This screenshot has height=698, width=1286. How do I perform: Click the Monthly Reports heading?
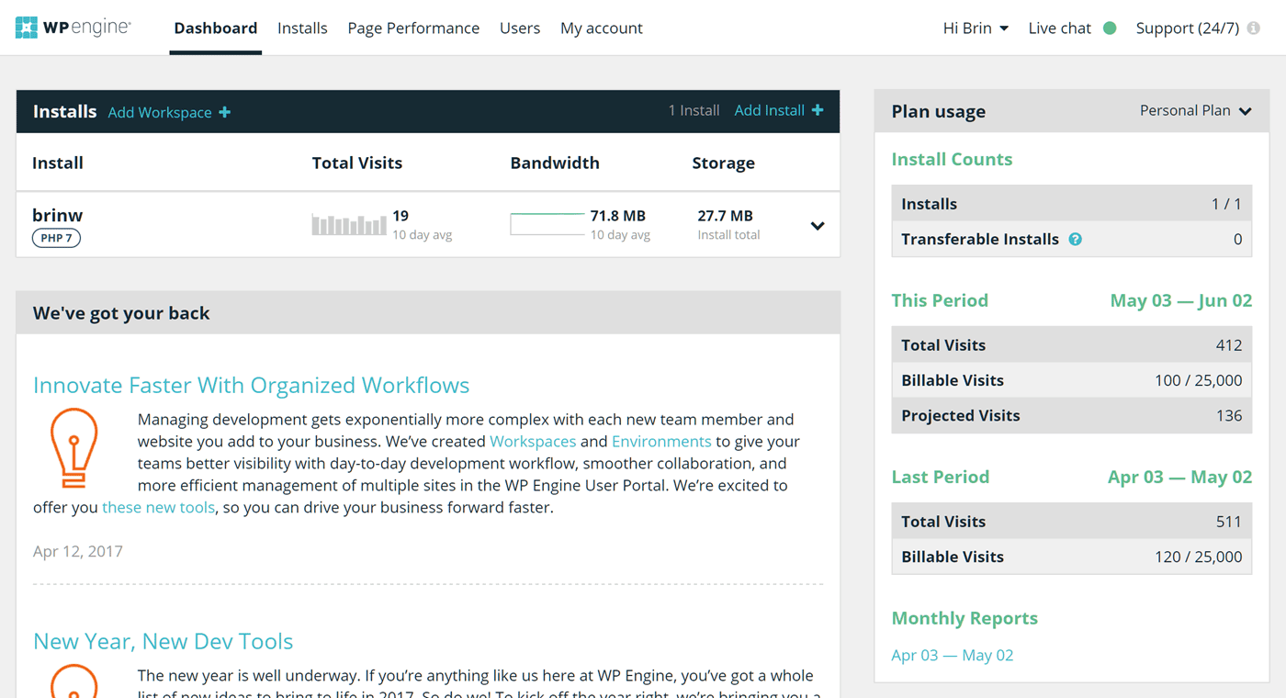click(964, 618)
